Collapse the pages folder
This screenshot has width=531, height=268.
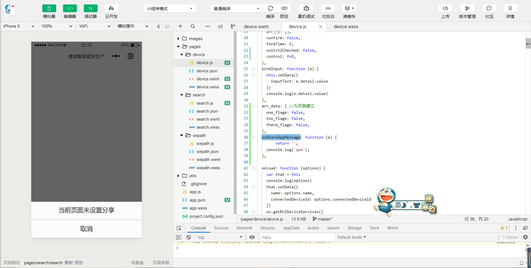pyautogui.click(x=178, y=47)
